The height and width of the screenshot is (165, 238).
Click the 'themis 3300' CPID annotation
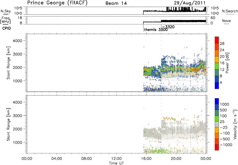156,29
